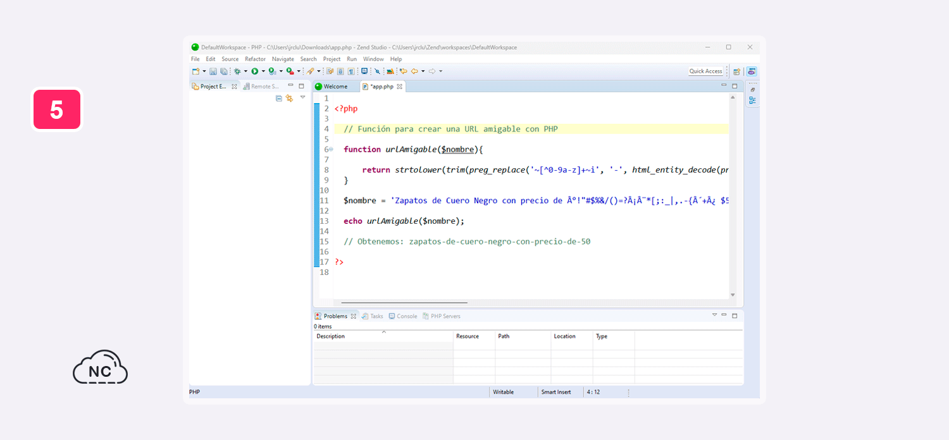Select the PHP perspective icon
This screenshot has width=949, height=440.
click(x=751, y=71)
